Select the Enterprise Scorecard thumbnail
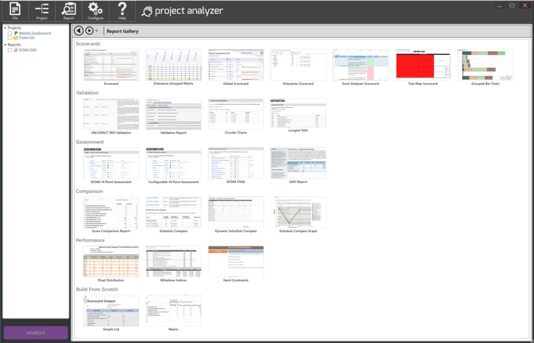Image resolution: width=534 pixels, height=343 pixels. click(x=298, y=65)
